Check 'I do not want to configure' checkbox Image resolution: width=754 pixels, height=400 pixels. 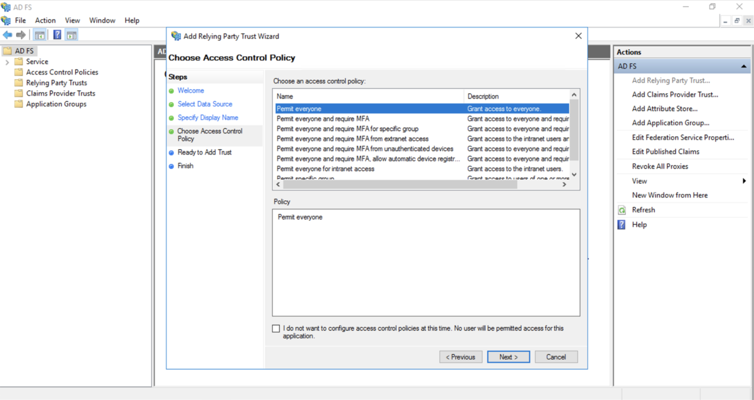[x=276, y=329]
